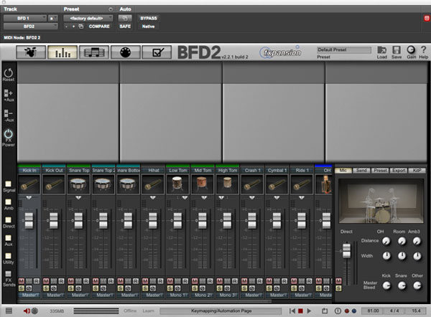
Task: Click the play transport button
Action: pyautogui.click(x=309, y=311)
